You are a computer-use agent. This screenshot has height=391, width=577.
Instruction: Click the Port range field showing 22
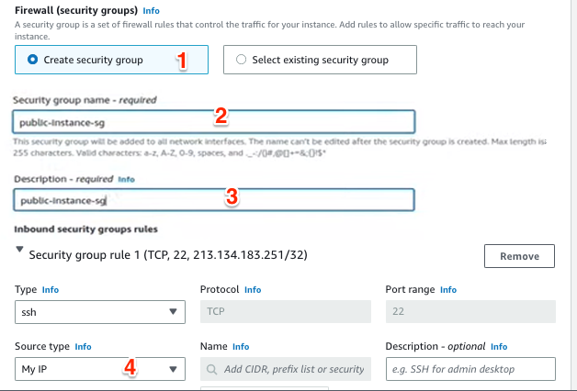coord(470,312)
